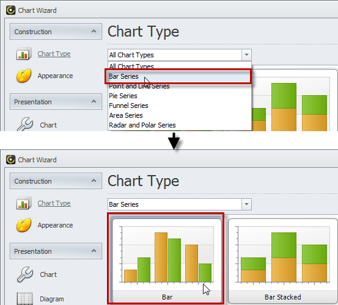The width and height of the screenshot is (338, 305).
Task: Click the Chart Type bar-chart icon in upper wizard
Action: point(23,54)
